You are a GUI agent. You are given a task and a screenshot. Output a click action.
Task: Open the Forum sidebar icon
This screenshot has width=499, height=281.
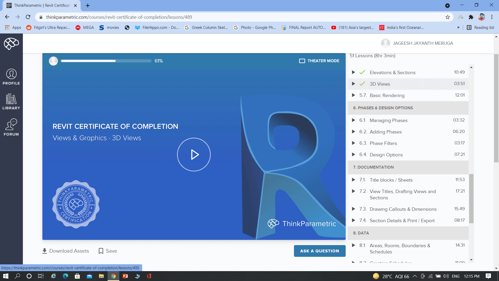11,127
